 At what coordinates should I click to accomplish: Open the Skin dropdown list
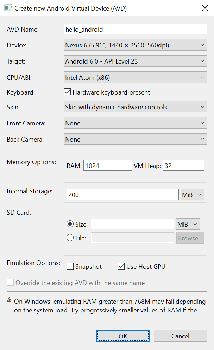pyautogui.click(x=136, y=107)
